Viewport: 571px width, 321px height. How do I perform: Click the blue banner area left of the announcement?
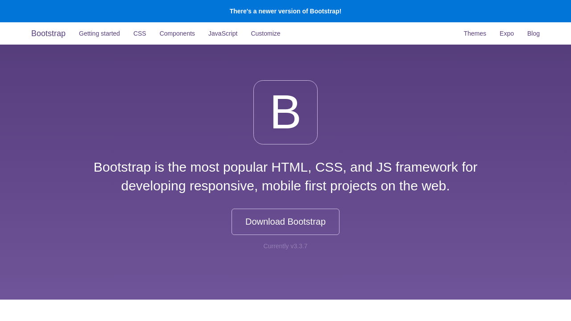point(112,11)
